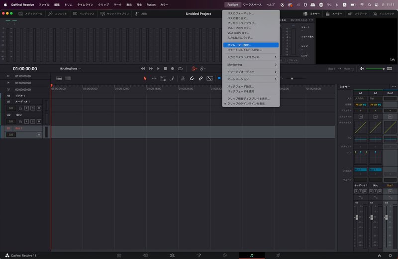Screen dimensions: 398x259
Task: Open the A1 dynamics graph in mixer
Action: point(360,128)
